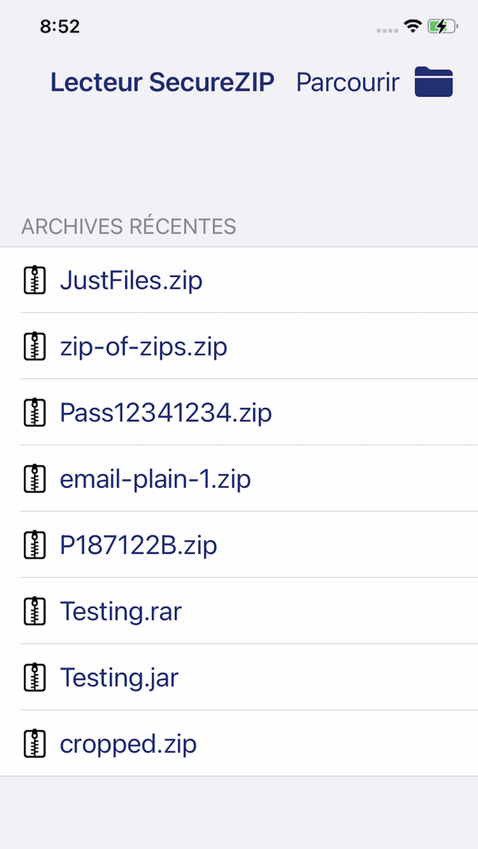Viewport: 478px width, 849px height.
Task: Open the folder icon beside Parcourir
Action: [x=434, y=82]
